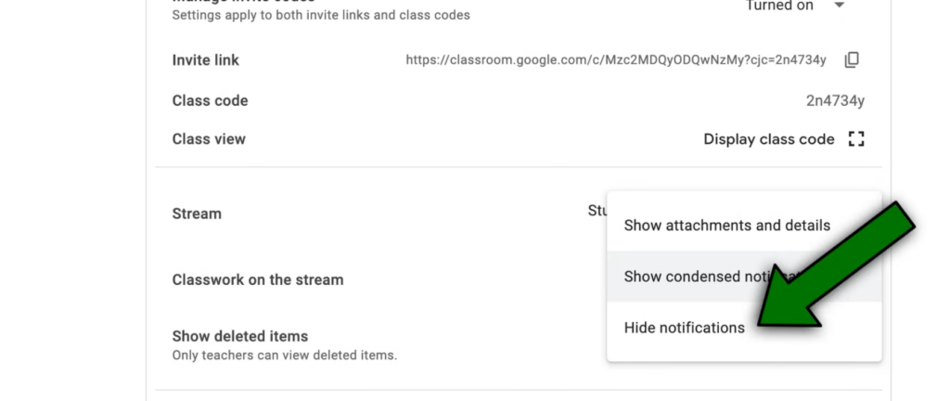Image resolution: width=950 pixels, height=401 pixels.
Task: Choose Show condensed notifications option
Action: click(744, 277)
